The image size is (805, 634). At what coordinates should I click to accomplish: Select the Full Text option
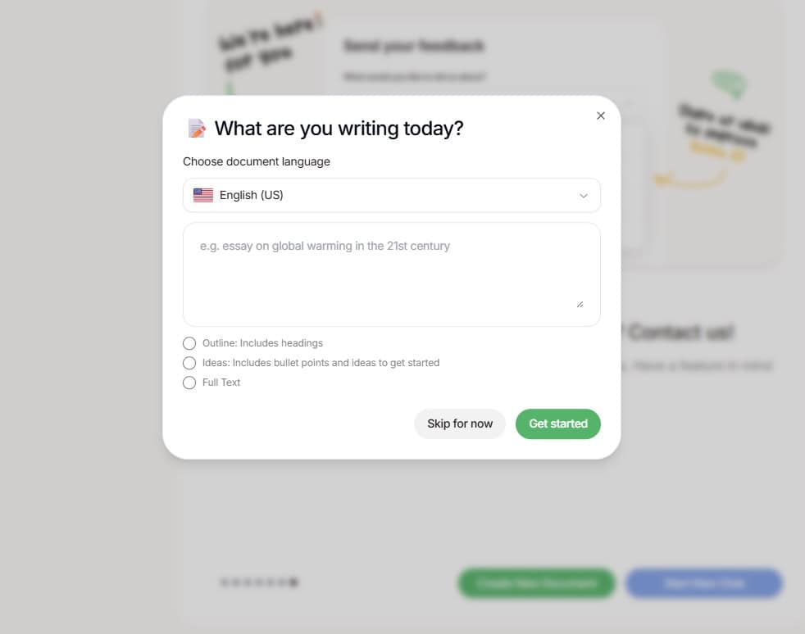click(x=189, y=383)
